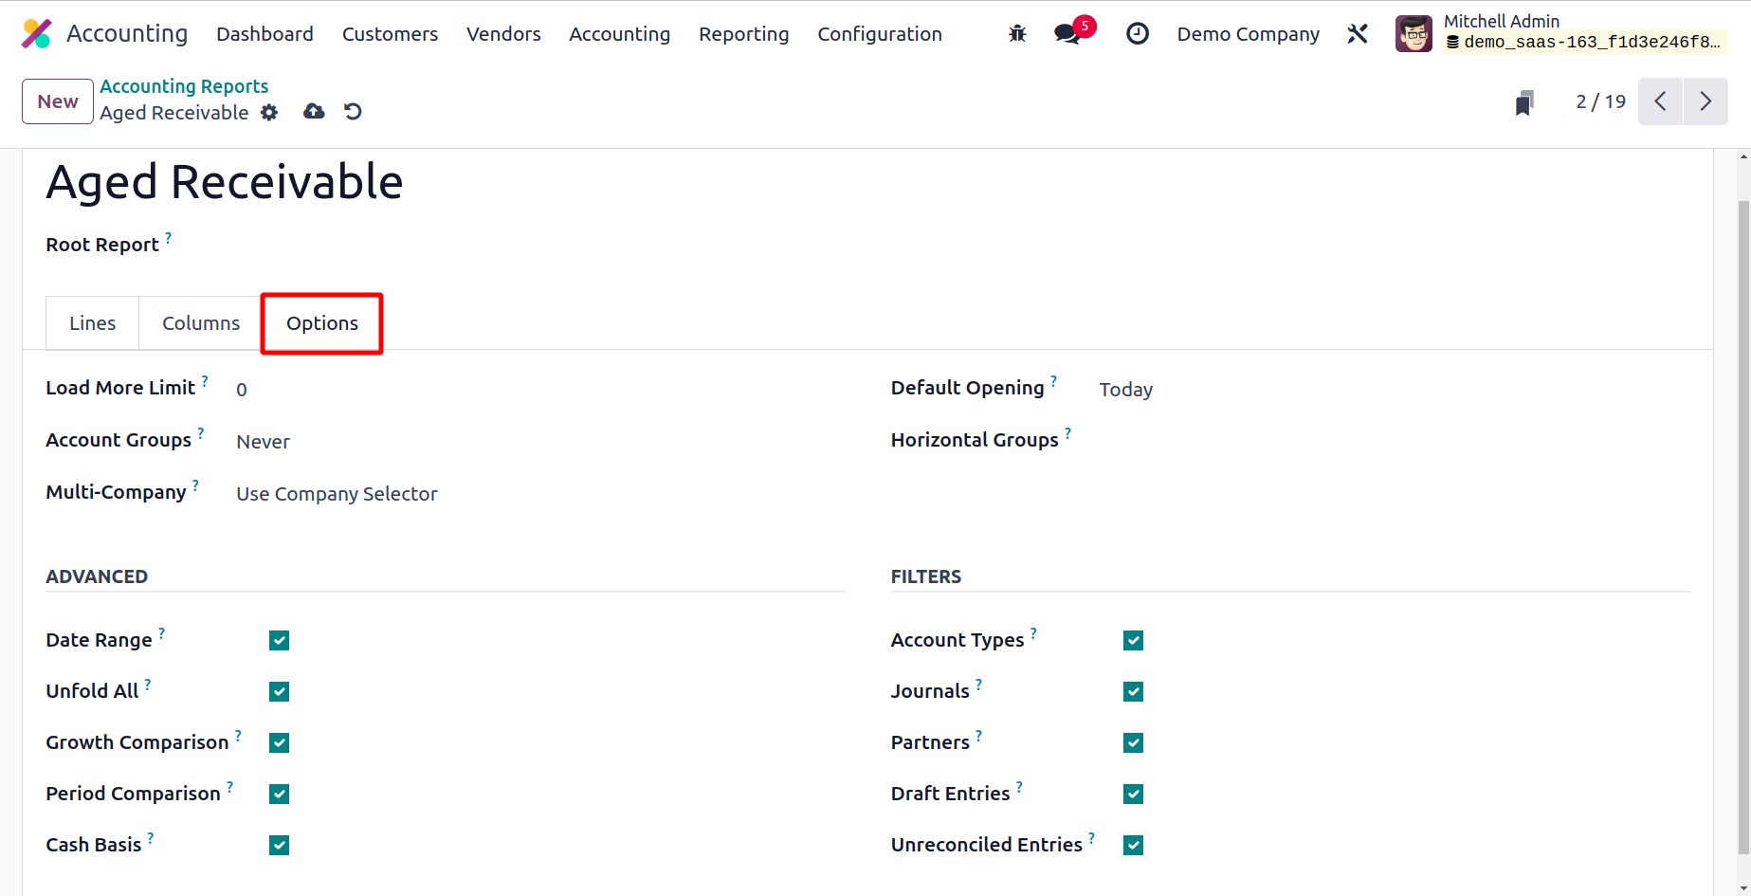Viewport: 1751px width, 896px height.
Task: Click help mark beside Growth Comparison
Action: [x=239, y=736]
